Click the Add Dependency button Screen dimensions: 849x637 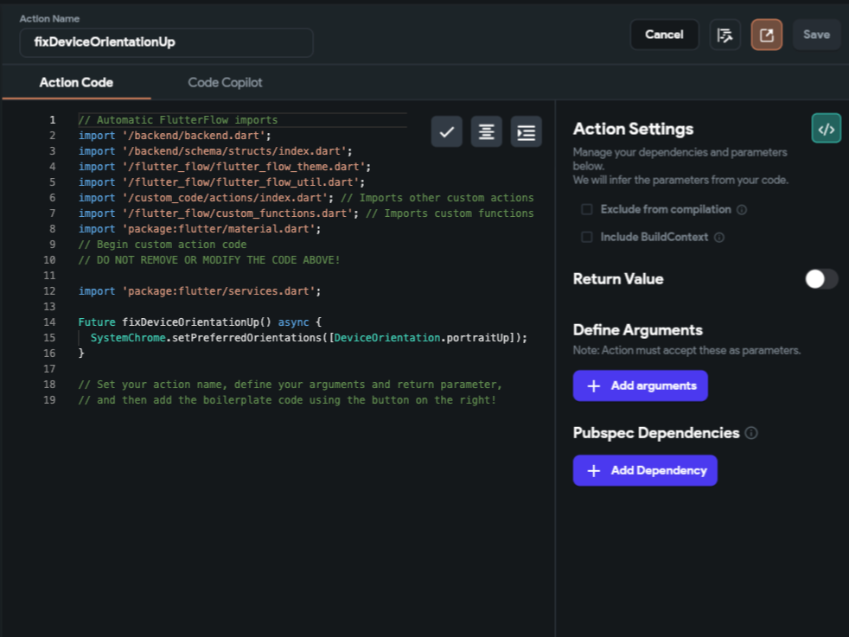point(645,470)
